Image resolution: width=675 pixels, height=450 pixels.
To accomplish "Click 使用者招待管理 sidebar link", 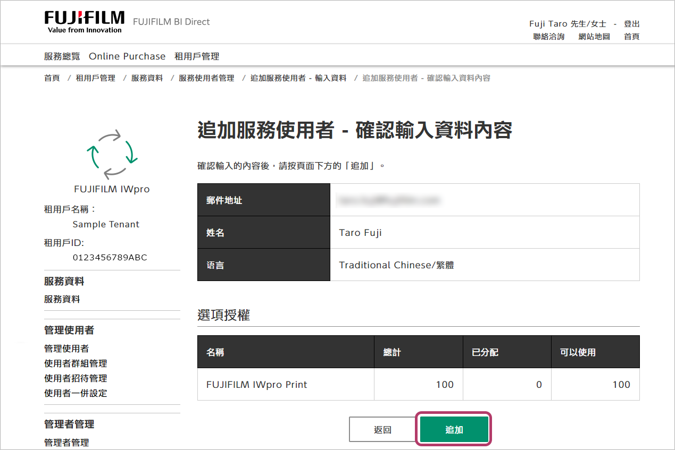I will tap(75, 378).
